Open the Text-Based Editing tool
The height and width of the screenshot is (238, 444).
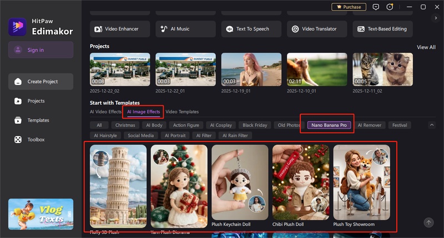382,29
